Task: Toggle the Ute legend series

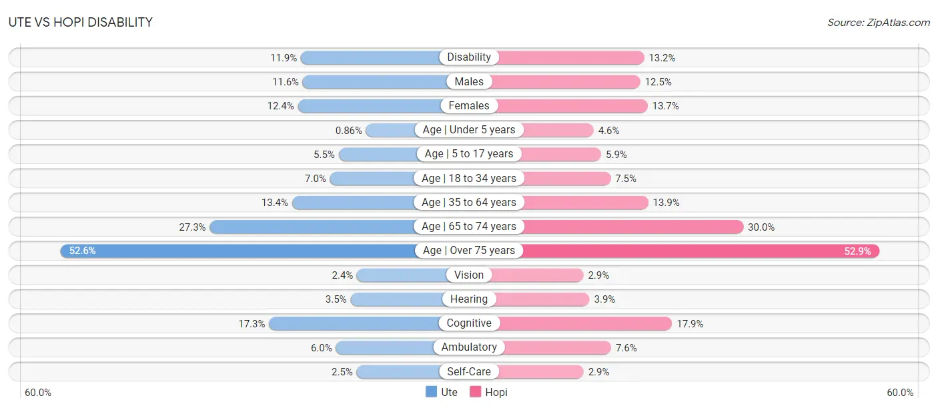Action: click(442, 392)
